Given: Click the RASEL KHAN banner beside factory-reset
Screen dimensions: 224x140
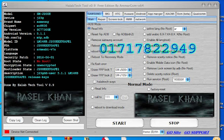Looking at the screenshot, I should [x=175, y=105].
